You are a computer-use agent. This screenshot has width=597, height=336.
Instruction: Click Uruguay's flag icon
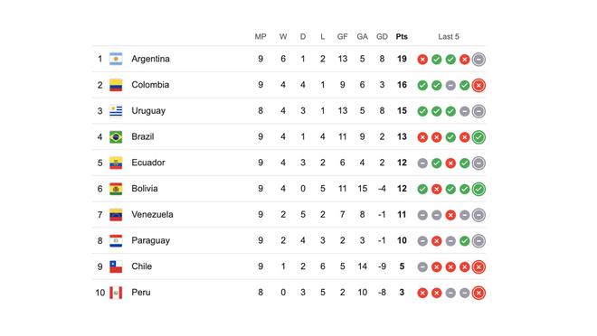[116, 111]
